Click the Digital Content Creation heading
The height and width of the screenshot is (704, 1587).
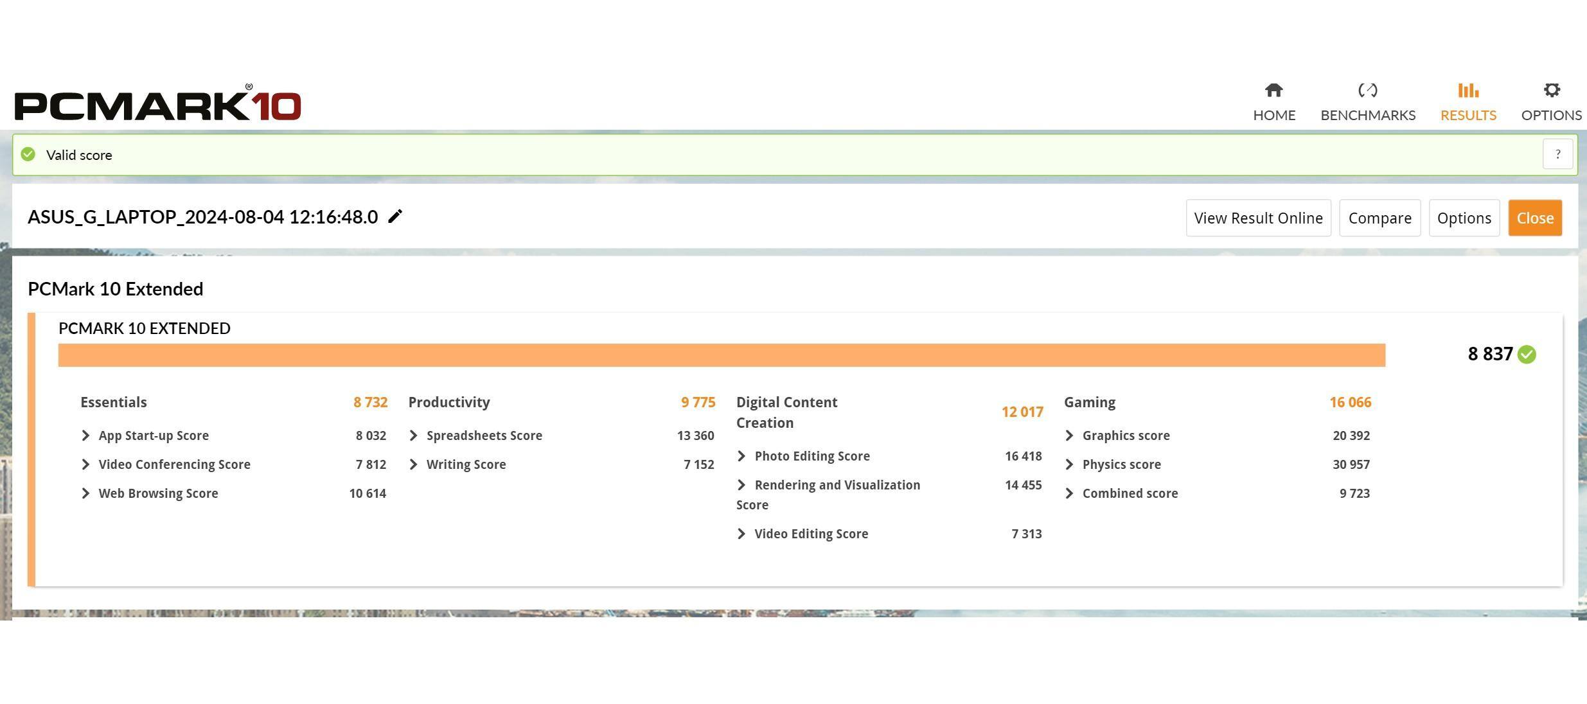(786, 412)
